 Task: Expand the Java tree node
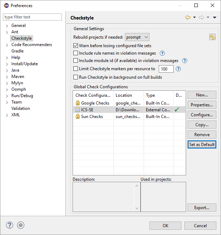tap(7, 70)
